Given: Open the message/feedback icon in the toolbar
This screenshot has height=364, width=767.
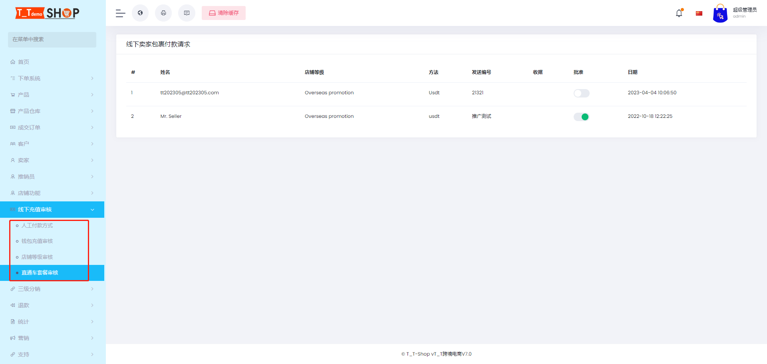Looking at the screenshot, I should pos(187,13).
